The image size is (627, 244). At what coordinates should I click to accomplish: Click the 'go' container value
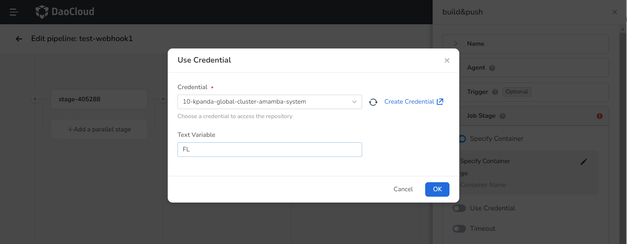click(x=464, y=173)
